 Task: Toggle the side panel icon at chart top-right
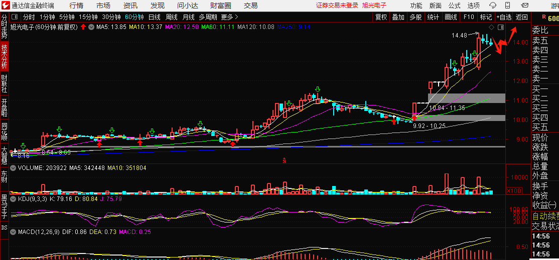[x=501, y=27]
